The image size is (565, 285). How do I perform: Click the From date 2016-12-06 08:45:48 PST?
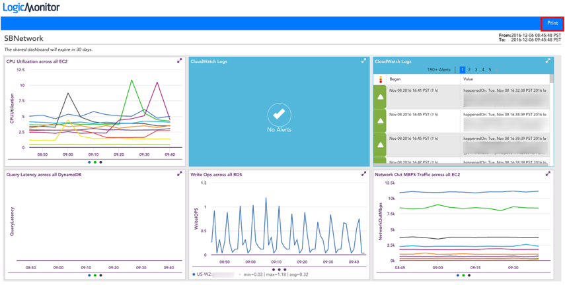coord(536,35)
